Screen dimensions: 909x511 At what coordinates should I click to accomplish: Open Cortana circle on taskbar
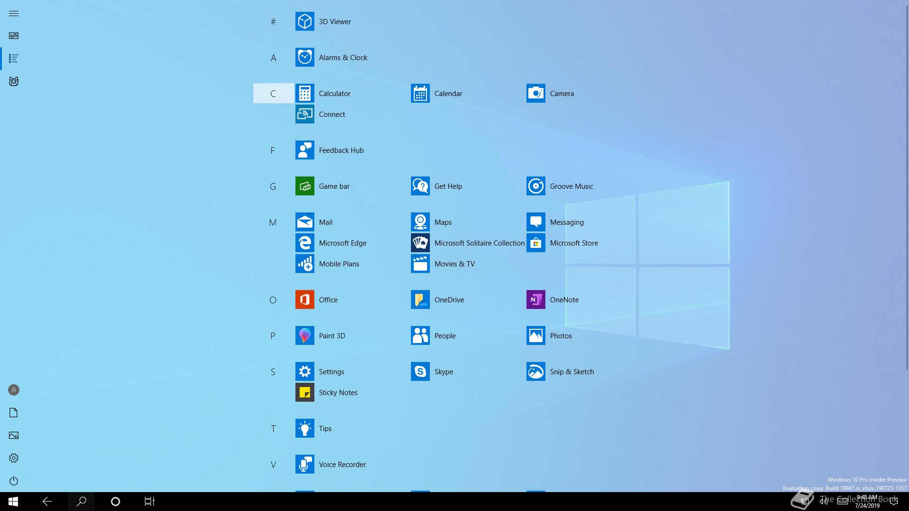click(x=115, y=502)
